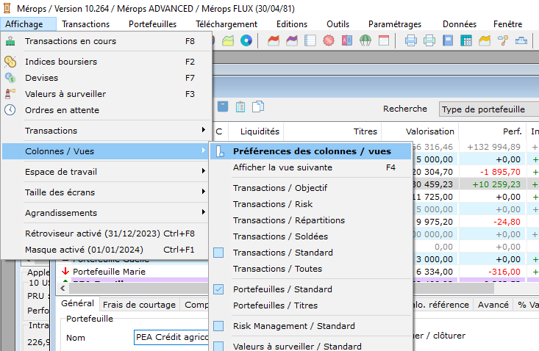Select Transactions / Risk view

coord(311,204)
